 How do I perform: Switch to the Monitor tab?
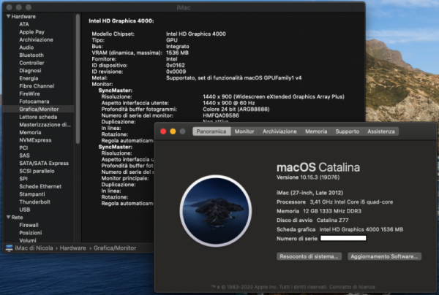[x=244, y=131]
